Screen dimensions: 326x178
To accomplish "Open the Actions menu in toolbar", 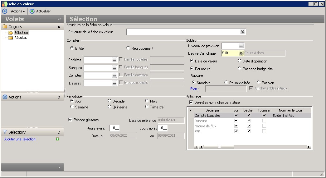I will (x=18, y=11).
